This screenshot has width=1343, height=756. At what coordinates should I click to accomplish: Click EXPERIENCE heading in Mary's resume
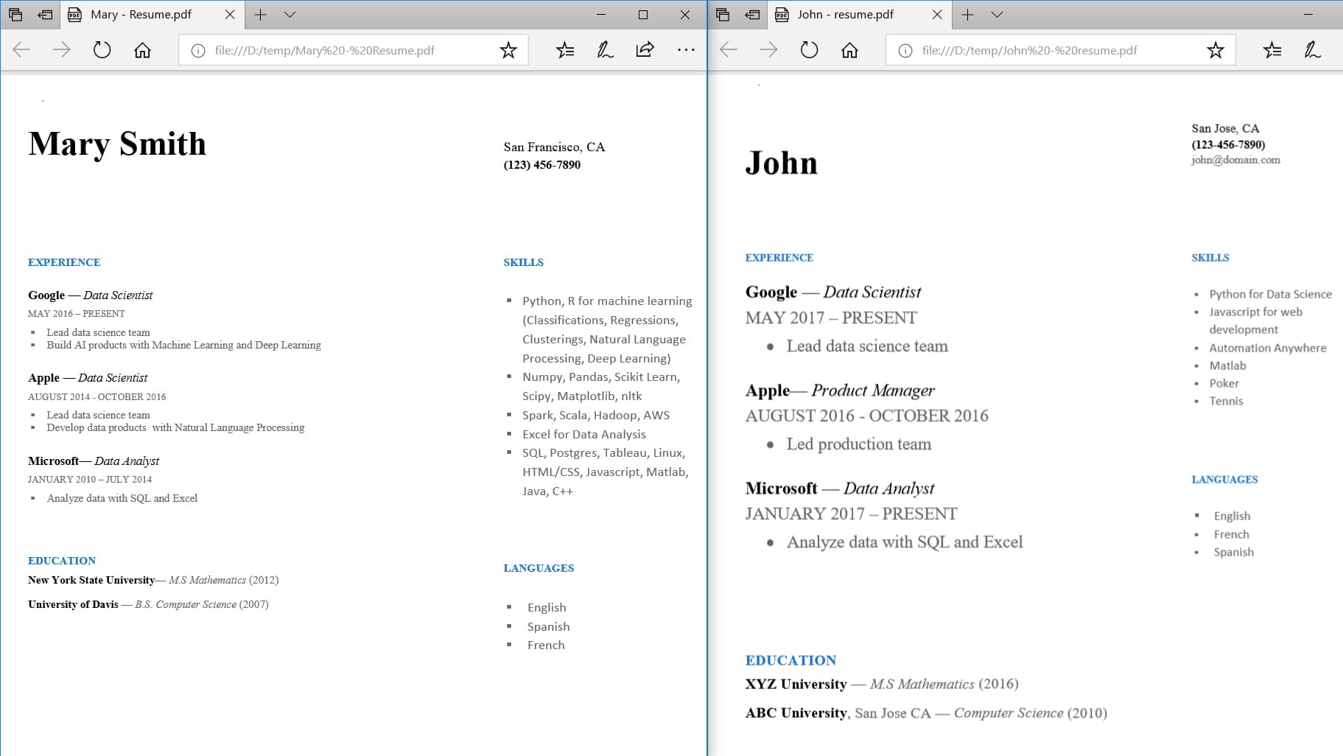(64, 262)
